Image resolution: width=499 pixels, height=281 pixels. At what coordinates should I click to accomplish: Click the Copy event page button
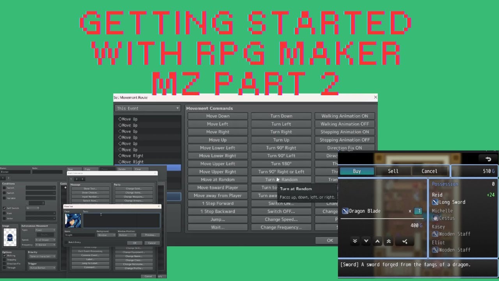coord(90,169)
